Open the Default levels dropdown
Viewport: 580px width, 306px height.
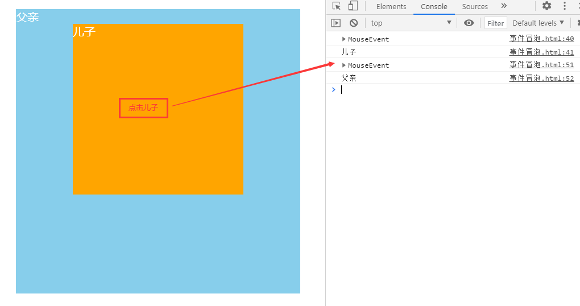pyautogui.click(x=538, y=23)
